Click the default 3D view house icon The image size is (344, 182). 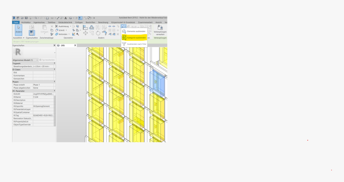[x=71, y=18]
